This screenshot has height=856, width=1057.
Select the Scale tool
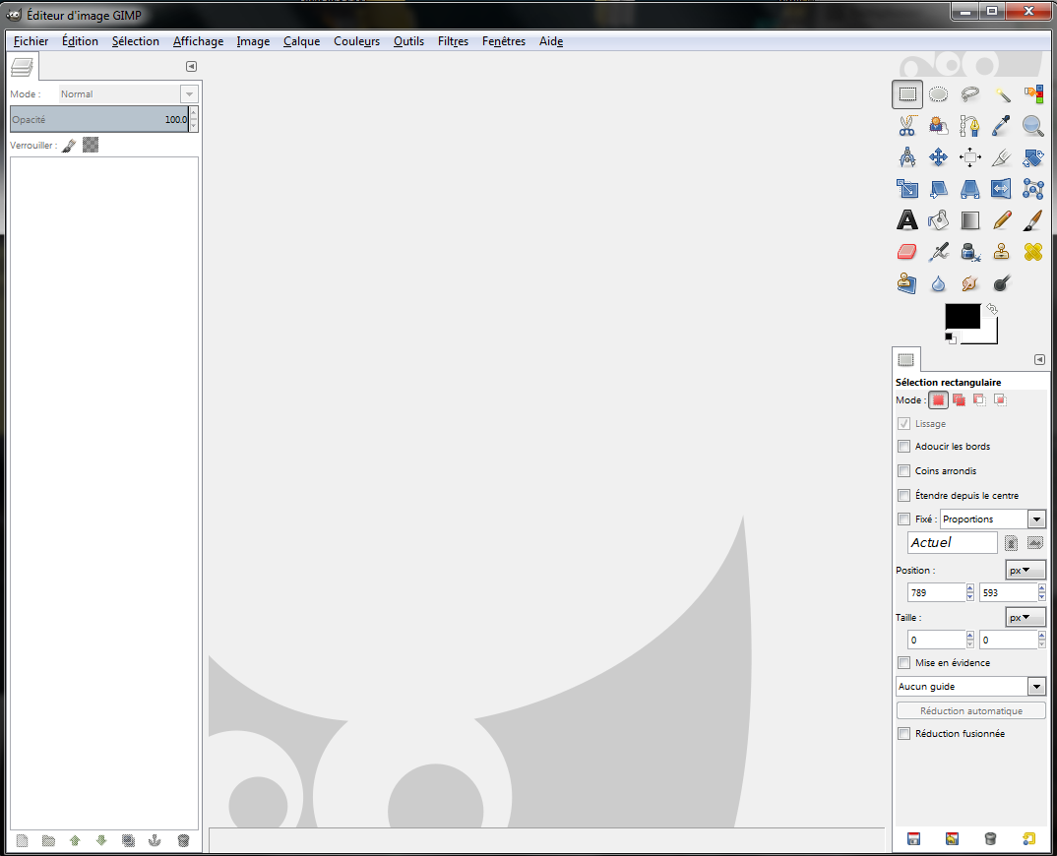coord(906,189)
